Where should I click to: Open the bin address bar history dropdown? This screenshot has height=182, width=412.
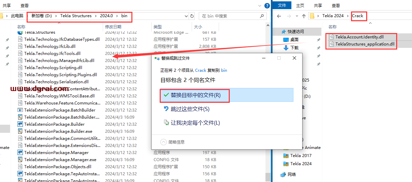(186, 16)
